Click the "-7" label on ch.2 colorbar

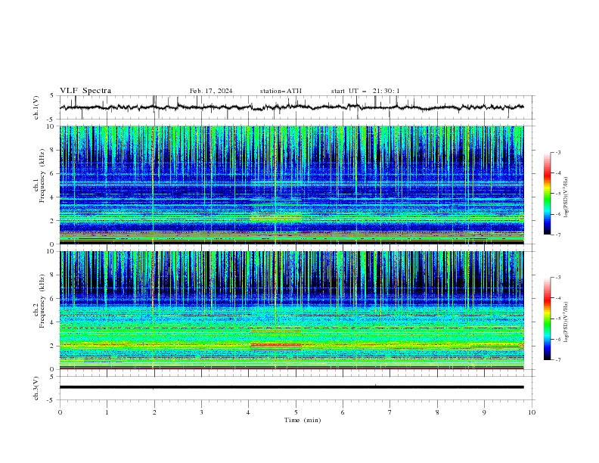coord(558,360)
